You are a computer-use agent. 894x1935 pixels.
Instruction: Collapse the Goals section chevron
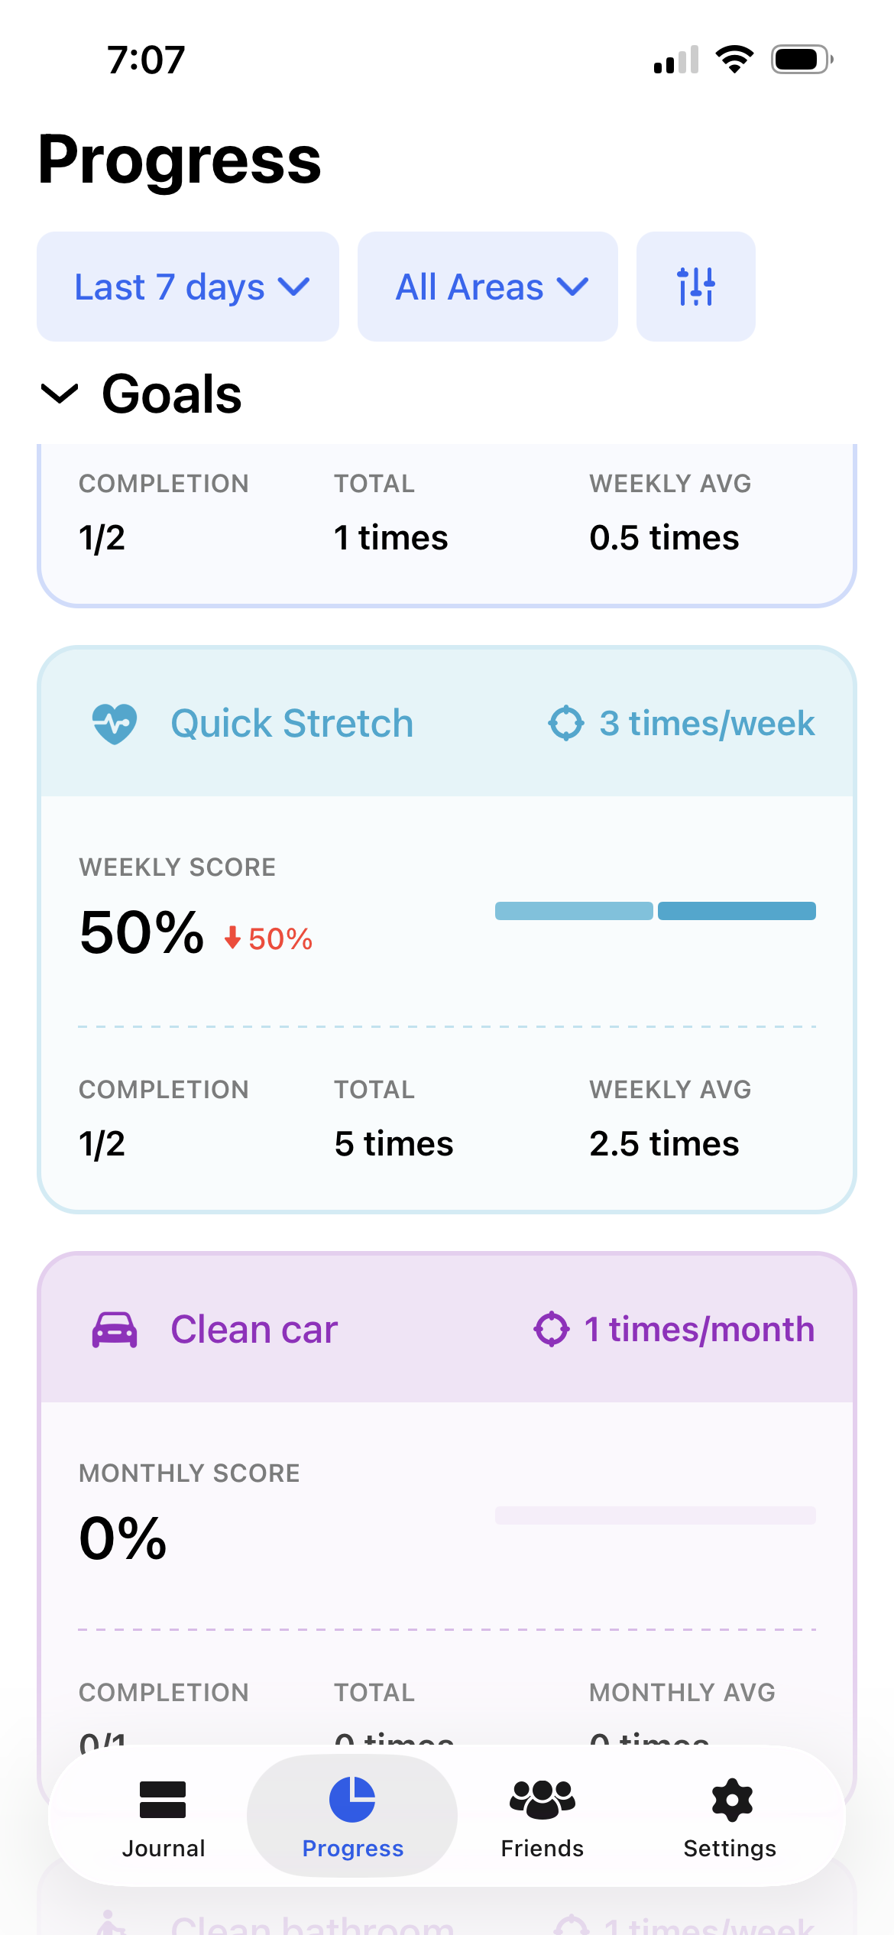(x=59, y=394)
